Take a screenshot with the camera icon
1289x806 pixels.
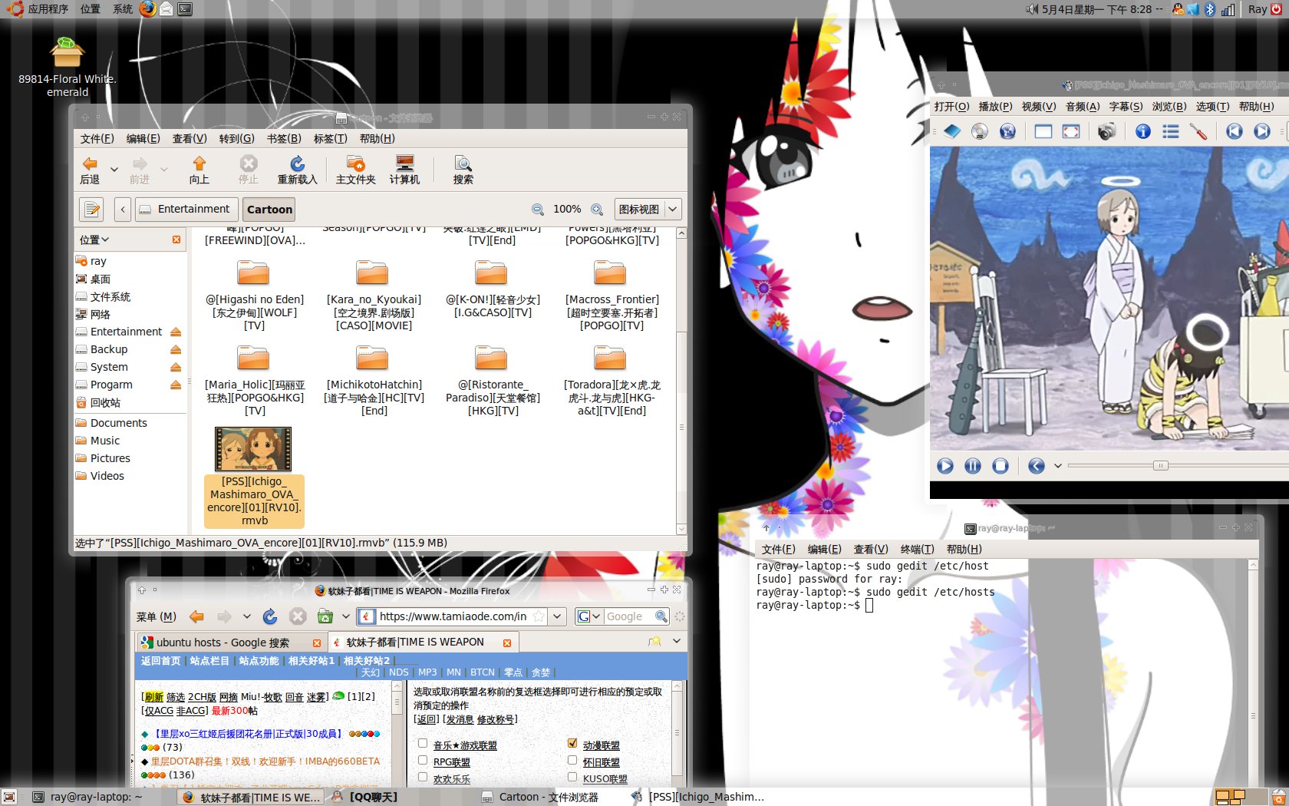point(1106,131)
